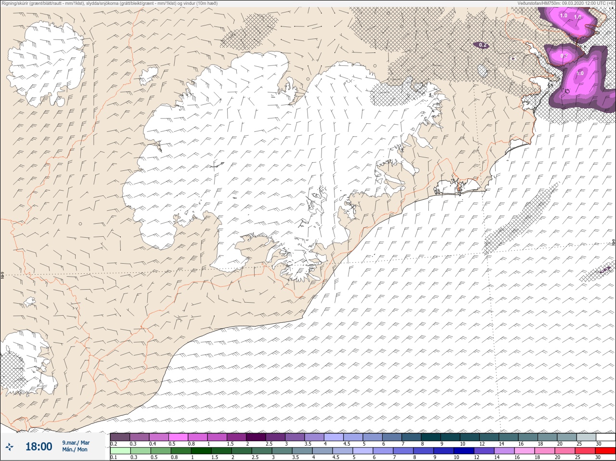Click the 'Veðurstofan/HM750m' model run label
The height and width of the screenshot is (461, 616).
[x=566, y=3]
